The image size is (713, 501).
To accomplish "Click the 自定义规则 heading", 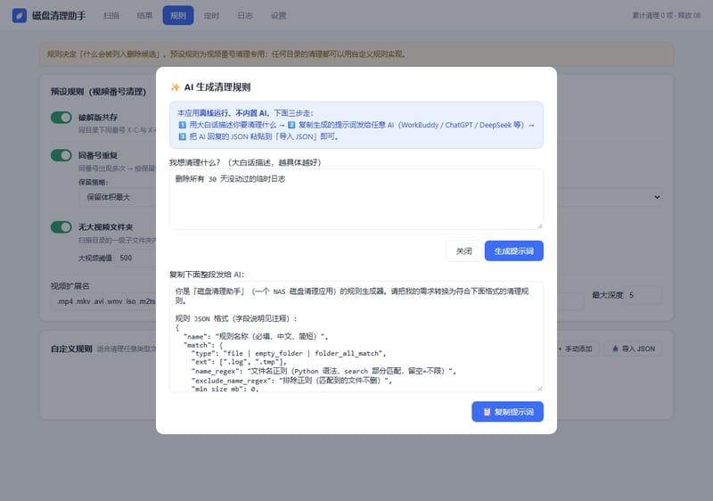I will click(x=71, y=349).
